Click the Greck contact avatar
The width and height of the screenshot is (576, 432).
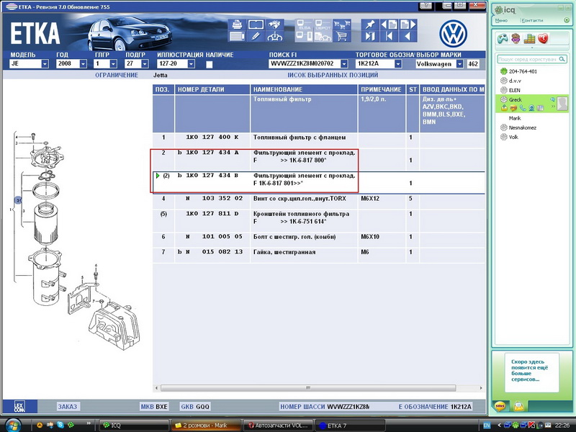(x=562, y=104)
